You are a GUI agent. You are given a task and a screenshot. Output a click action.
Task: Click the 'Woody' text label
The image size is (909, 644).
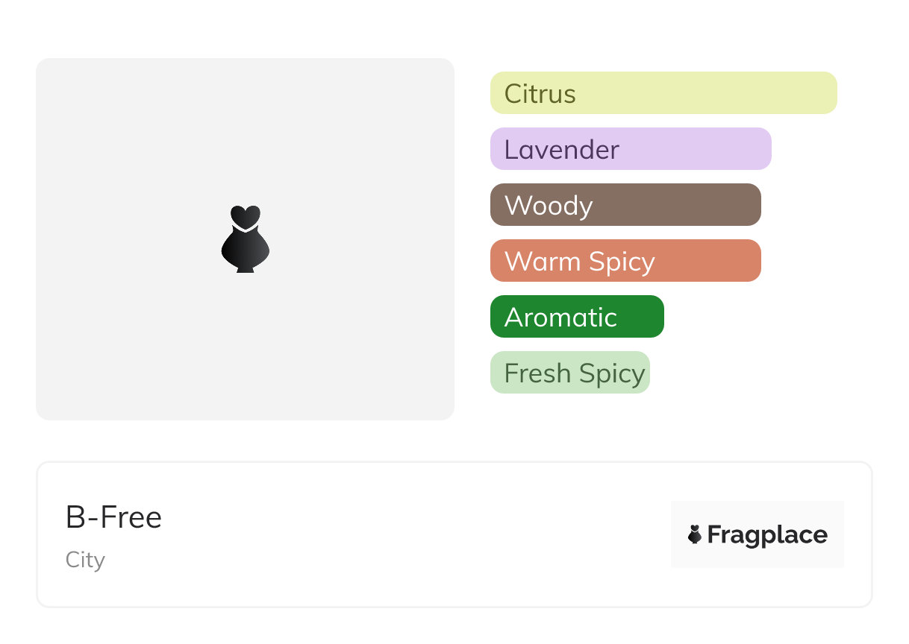click(549, 206)
